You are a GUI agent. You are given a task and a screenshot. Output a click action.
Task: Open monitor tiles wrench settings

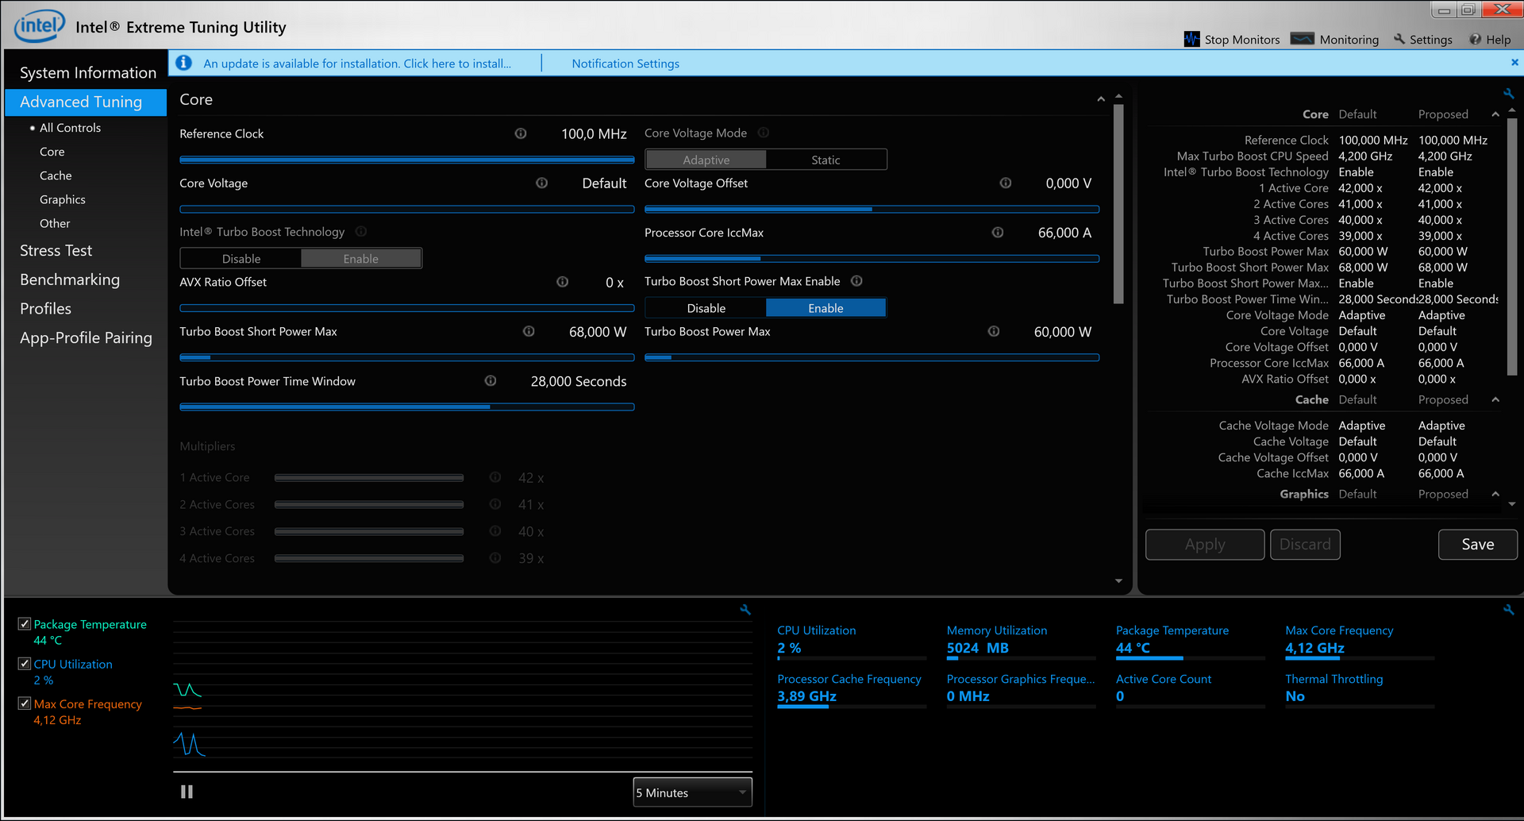point(1509,610)
